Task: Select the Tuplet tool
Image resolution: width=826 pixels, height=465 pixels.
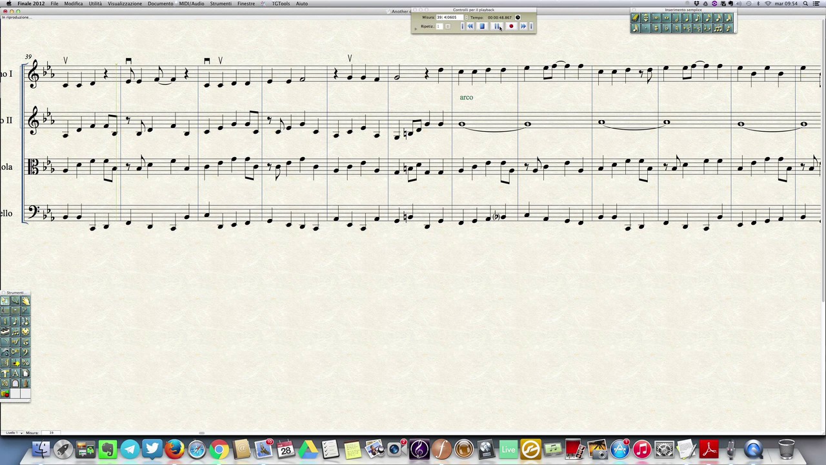Action: coord(15,331)
